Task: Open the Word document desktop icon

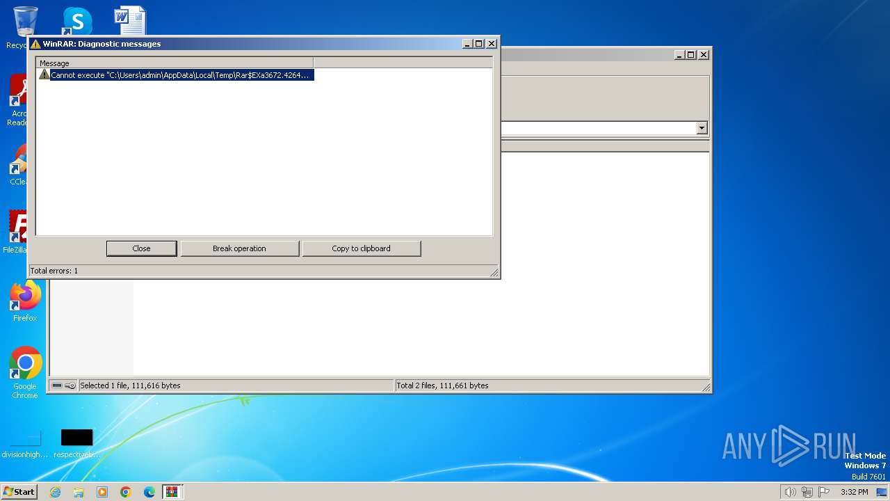Action: coord(130,20)
